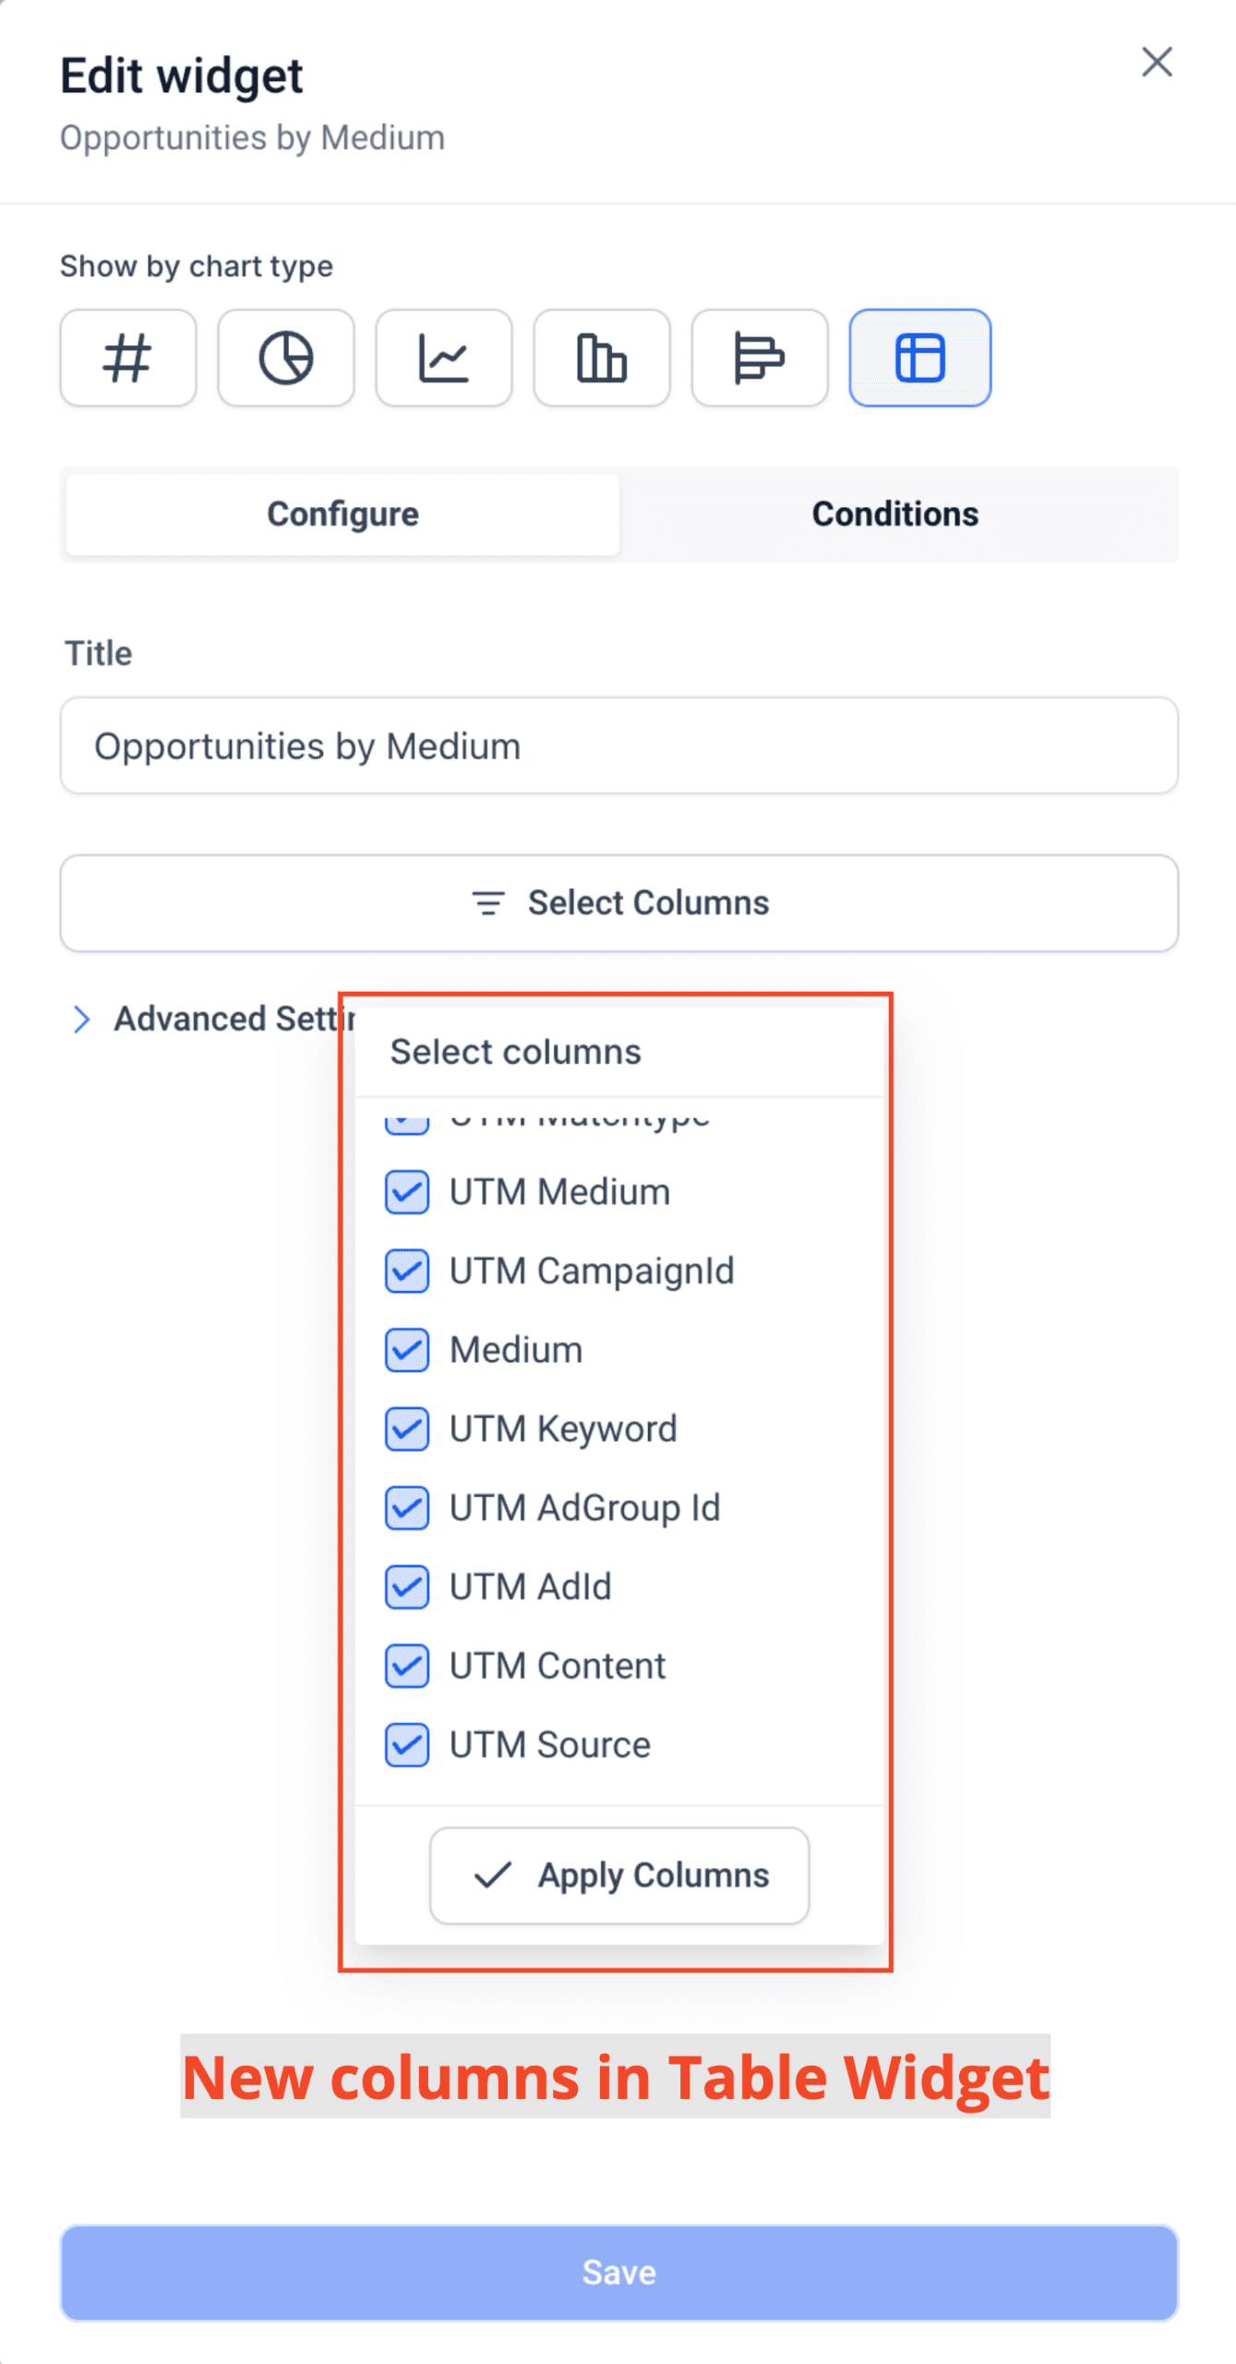1236x2364 pixels.
Task: Click the filter icon in Select Columns
Action: click(x=488, y=903)
